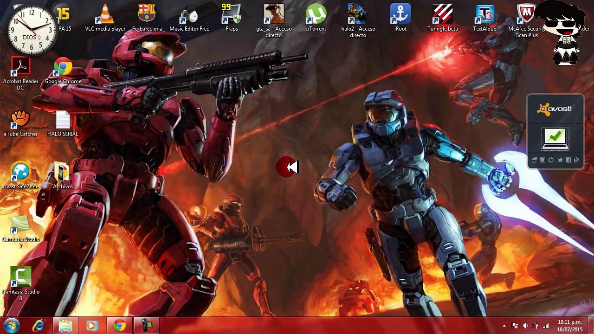The image size is (594, 334).
Task: Select the Camtasia Studio 7 shortcut
Action: (20, 231)
